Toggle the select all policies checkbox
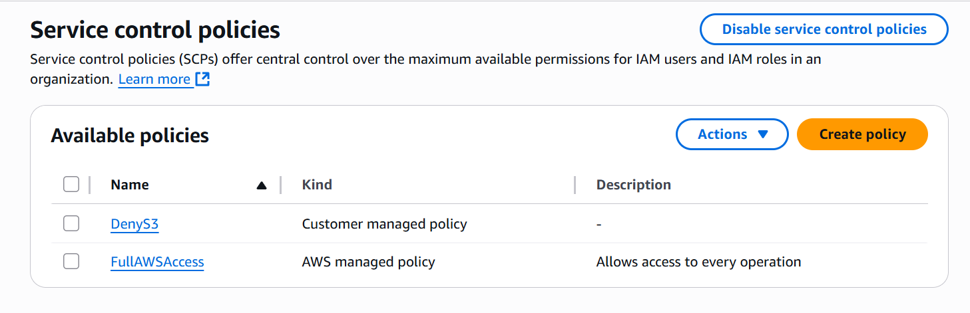970x313 pixels. click(x=71, y=184)
